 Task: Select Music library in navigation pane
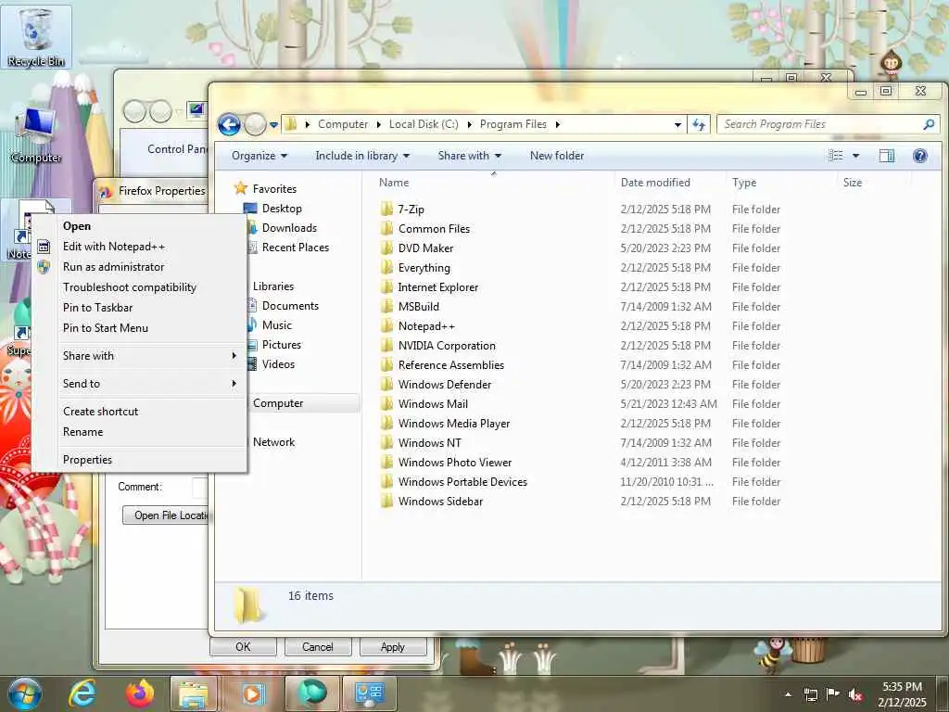[x=276, y=325]
